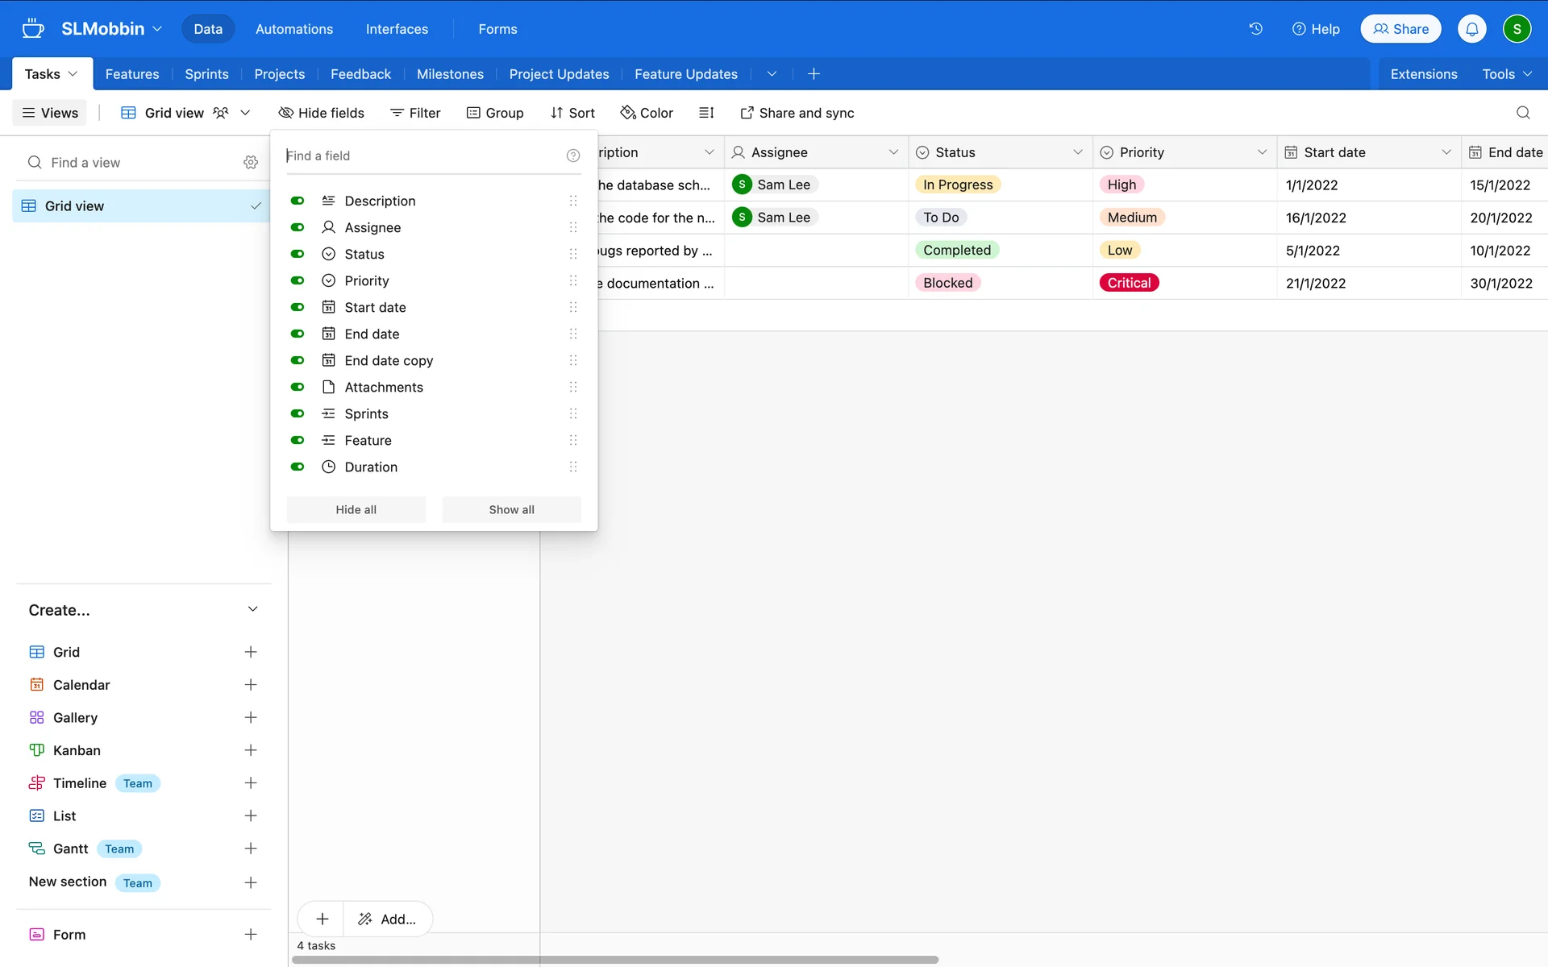
Task: Toggle off the Attachments field
Action: pyautogui.click(x=298, y=388)
